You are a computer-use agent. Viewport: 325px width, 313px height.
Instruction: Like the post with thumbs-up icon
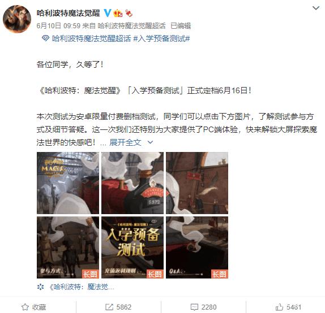[x=279, y=307]
